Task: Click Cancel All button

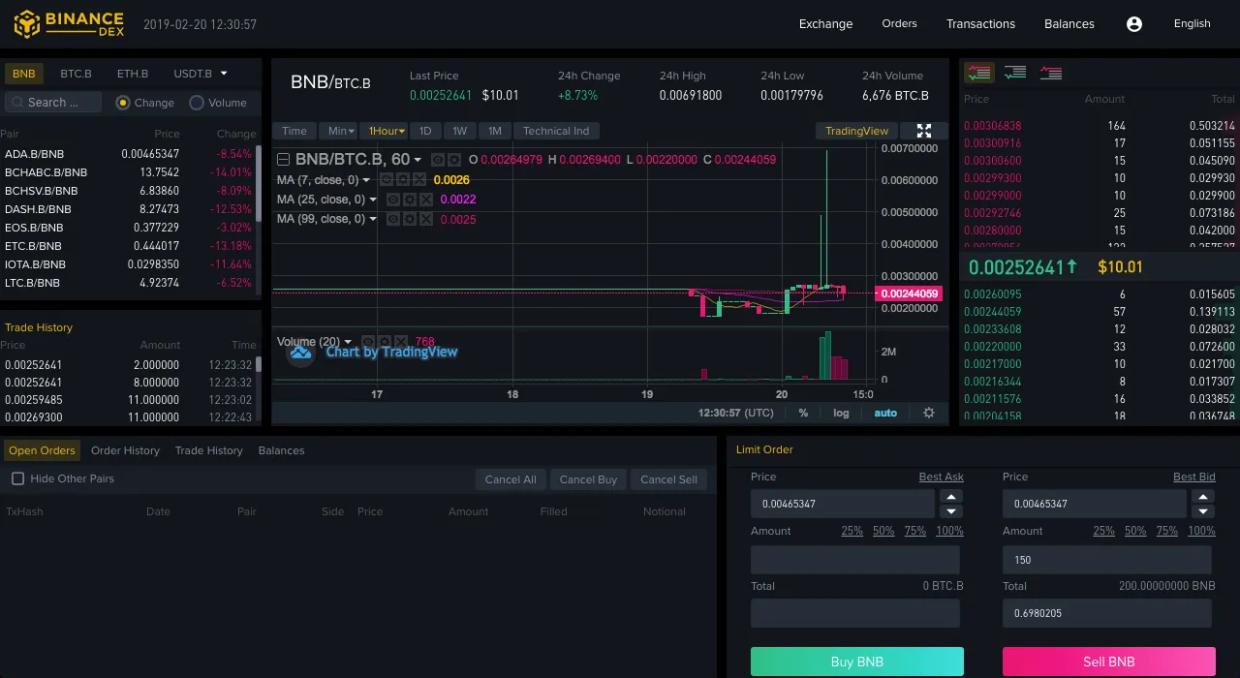Action: click(x=511, y=479)
